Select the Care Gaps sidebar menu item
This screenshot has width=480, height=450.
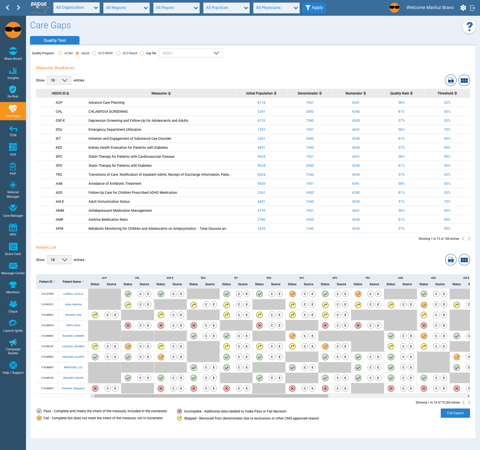pos(13,111)
